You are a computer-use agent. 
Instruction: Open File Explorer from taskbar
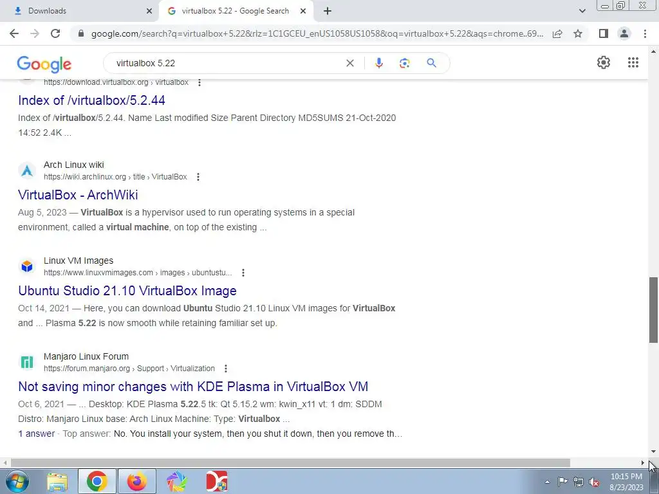click(x=57, y=481)
